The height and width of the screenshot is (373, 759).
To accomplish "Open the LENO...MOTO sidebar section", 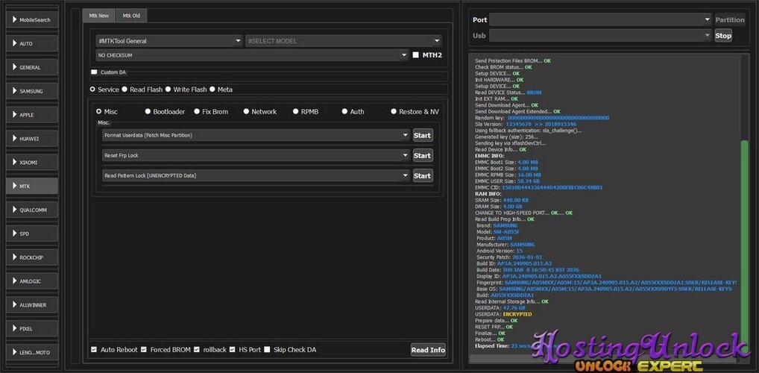I will click(x=32, y=352).
